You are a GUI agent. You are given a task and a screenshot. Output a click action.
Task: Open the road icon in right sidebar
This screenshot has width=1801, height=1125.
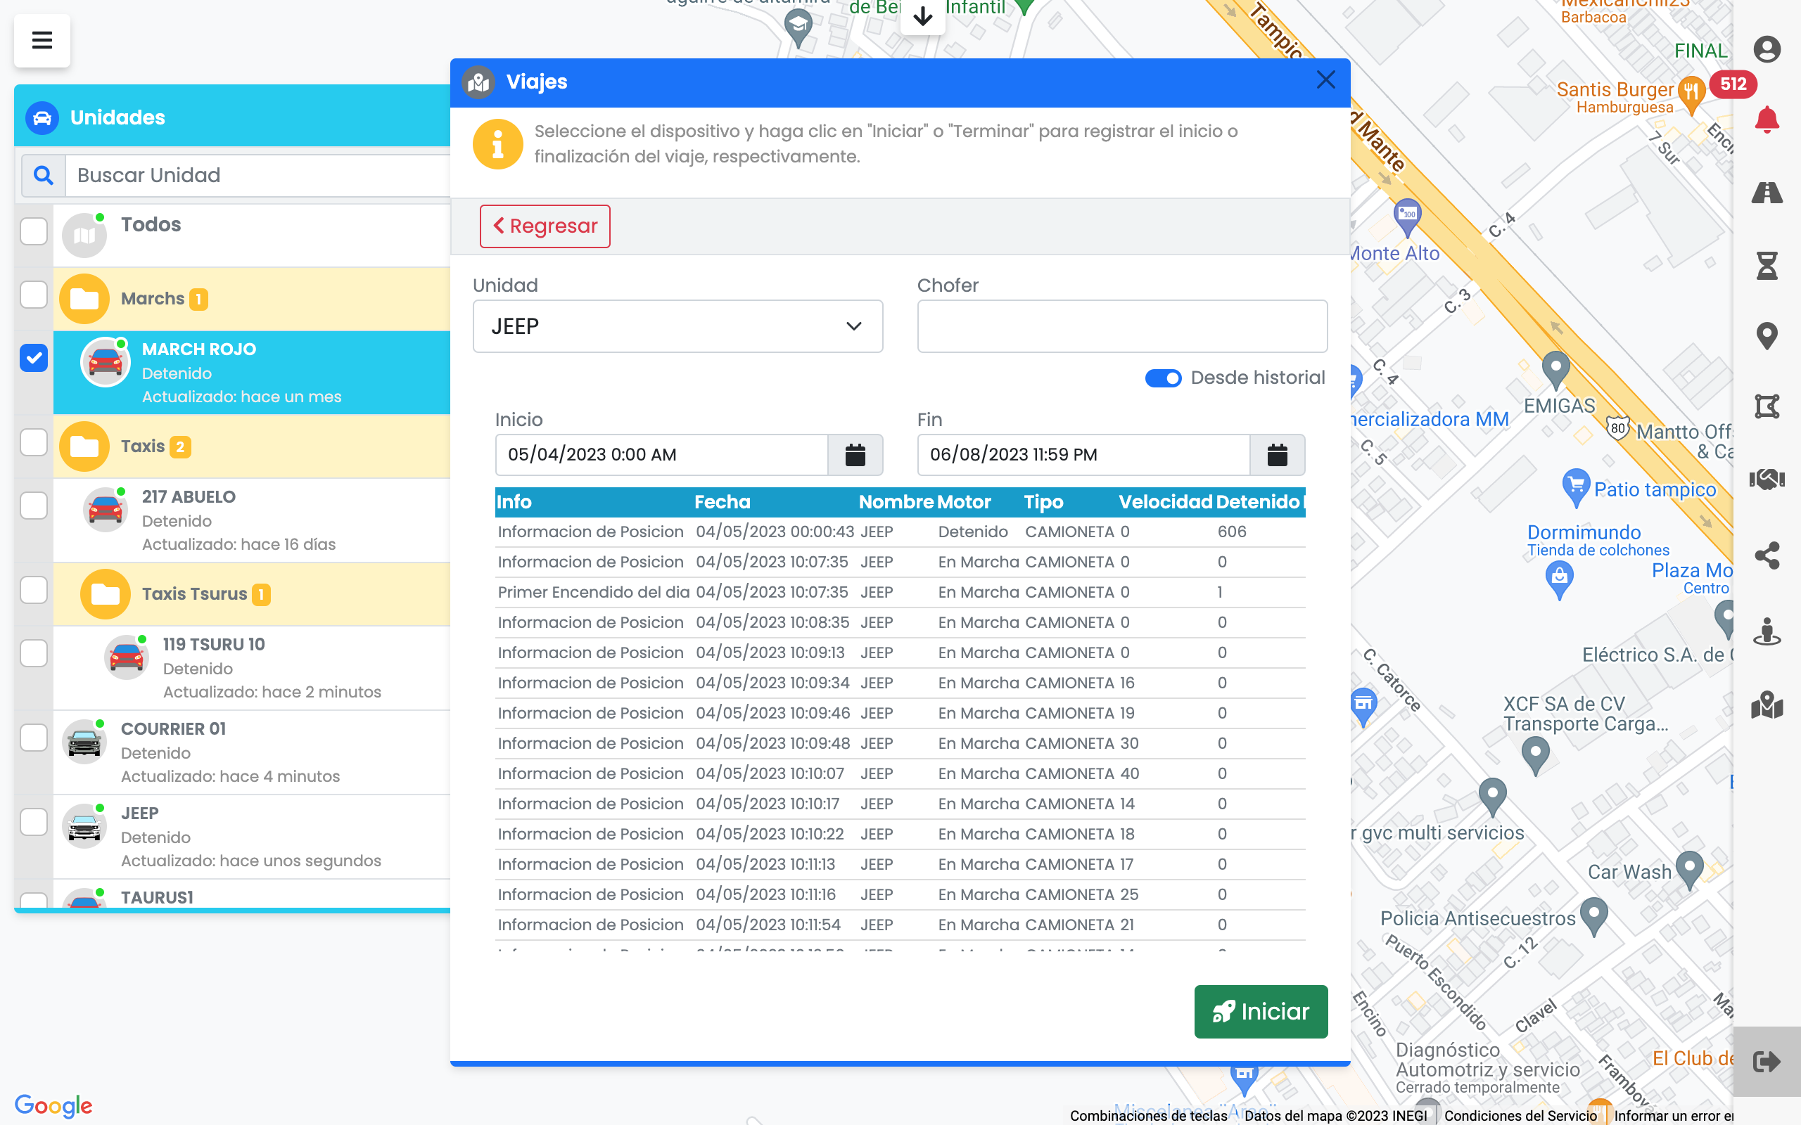(x=1766, y=193)
